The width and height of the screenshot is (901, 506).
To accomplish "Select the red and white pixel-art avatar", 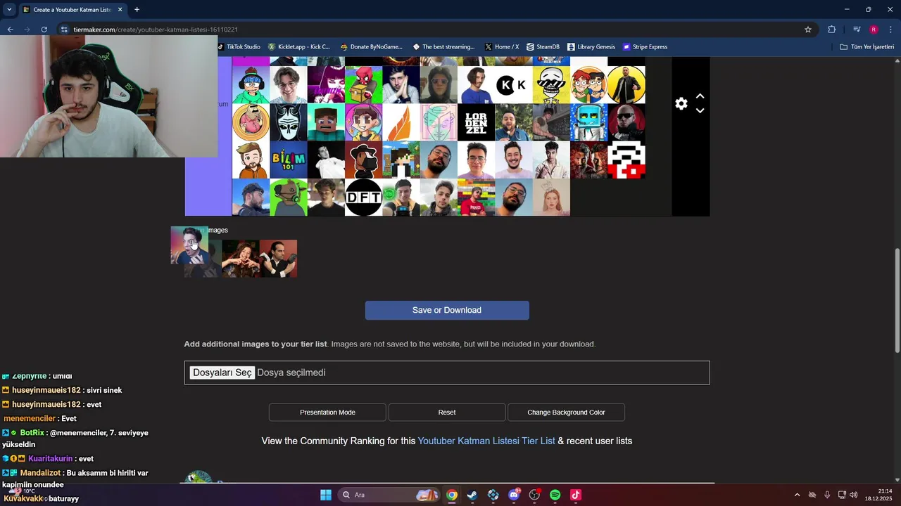I will click(x=626, y=160).
